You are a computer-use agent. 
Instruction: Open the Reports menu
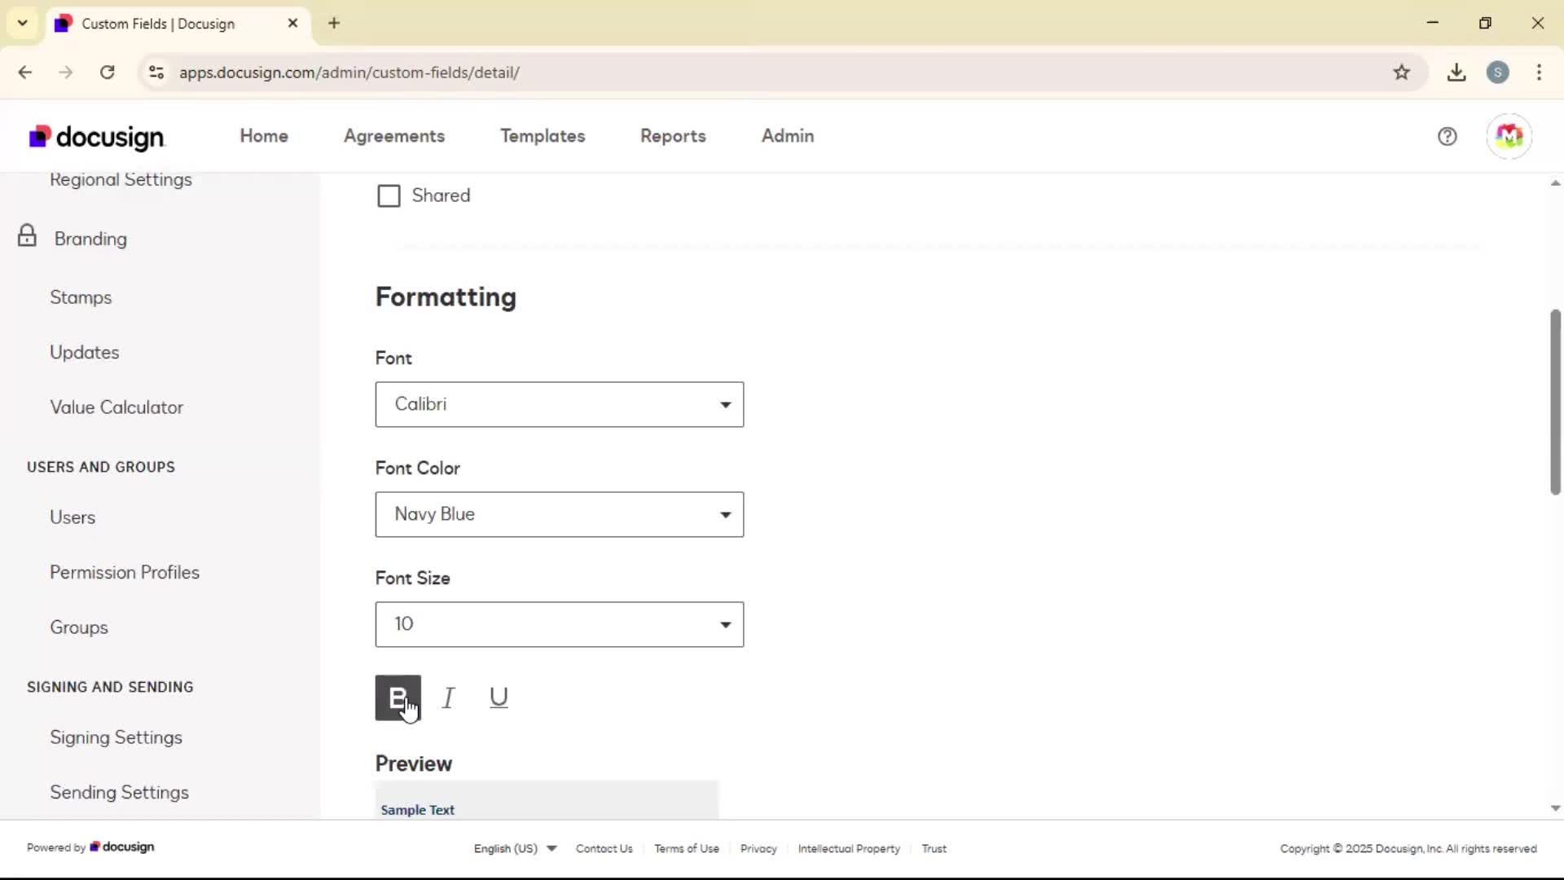pyautogui.click(x=673, y=136)
